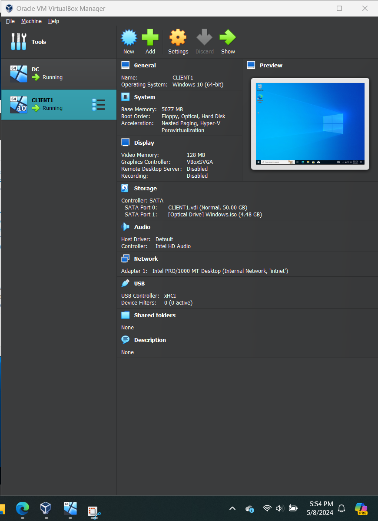Open the Network settings heading link
This screenshot has width=378, height=521.
pyautogui.click(x=146, y=259)
